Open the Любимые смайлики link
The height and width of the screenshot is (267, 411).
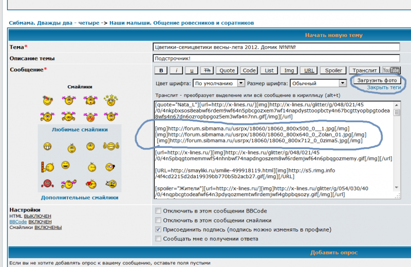coord(80,129)
